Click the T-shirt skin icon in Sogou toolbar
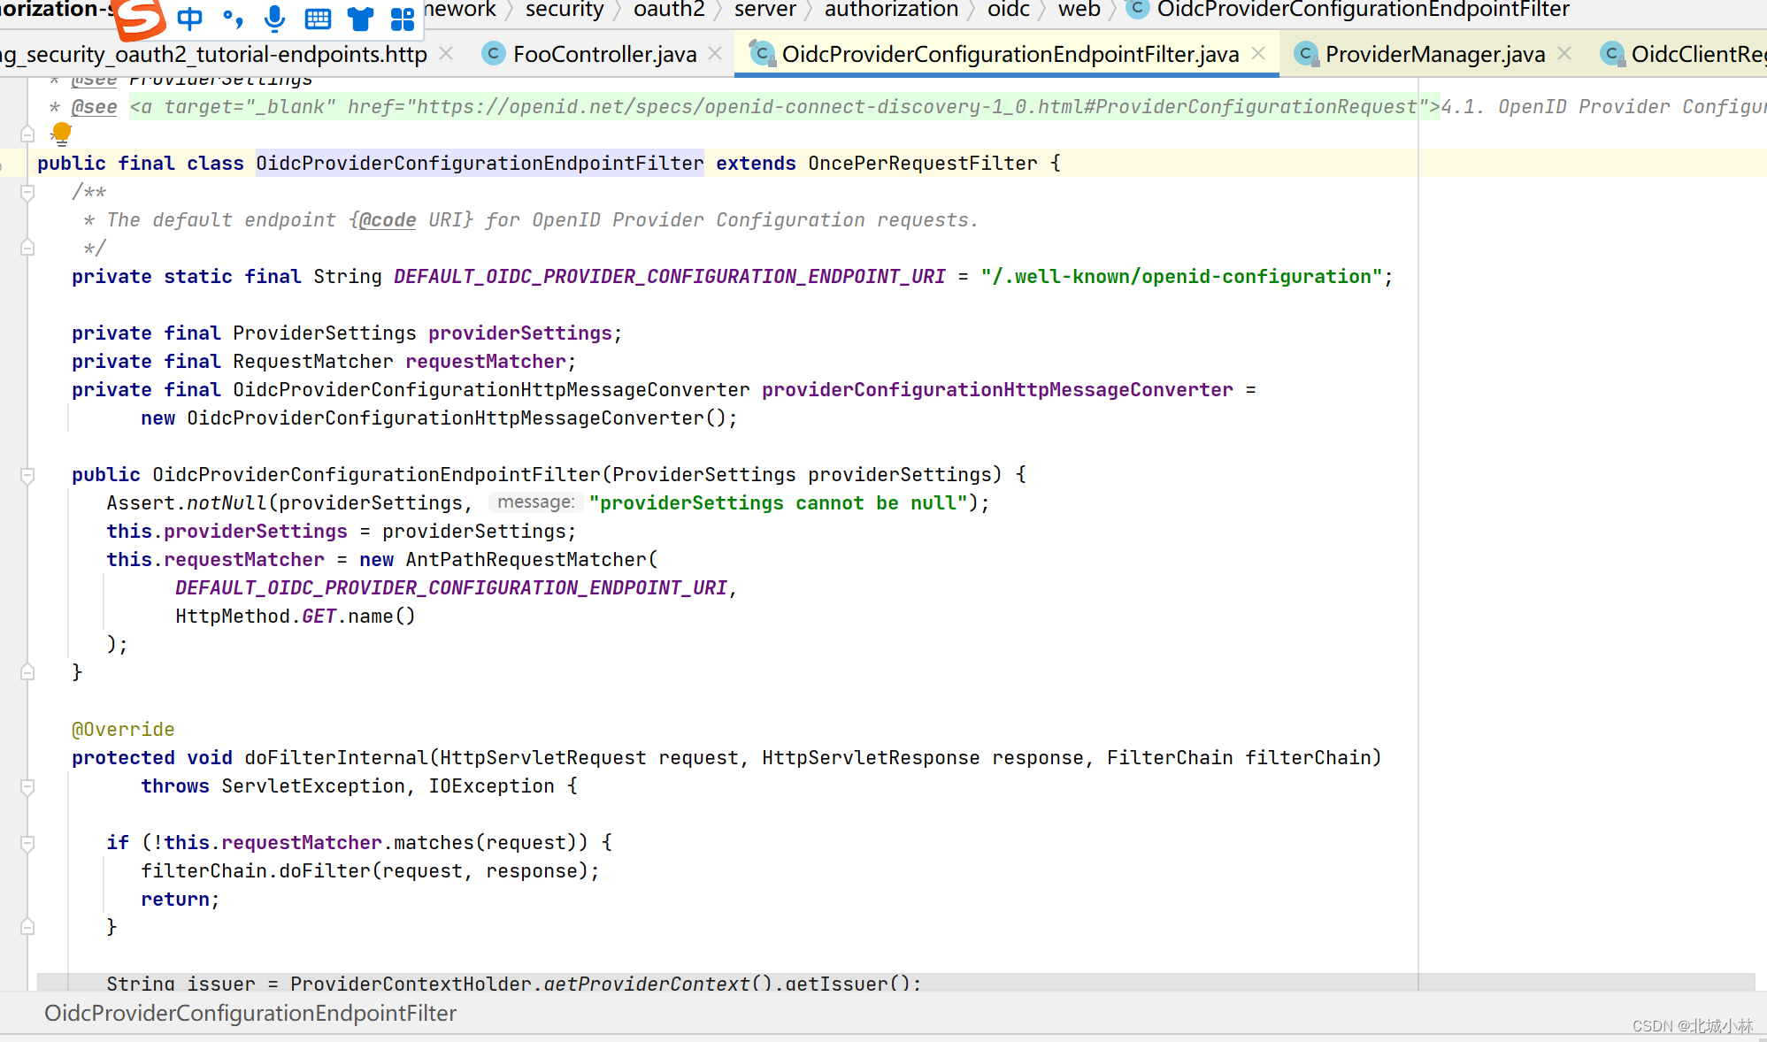 (359, 18)
